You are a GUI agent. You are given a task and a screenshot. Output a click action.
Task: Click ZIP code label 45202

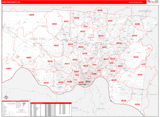(88, 82)
